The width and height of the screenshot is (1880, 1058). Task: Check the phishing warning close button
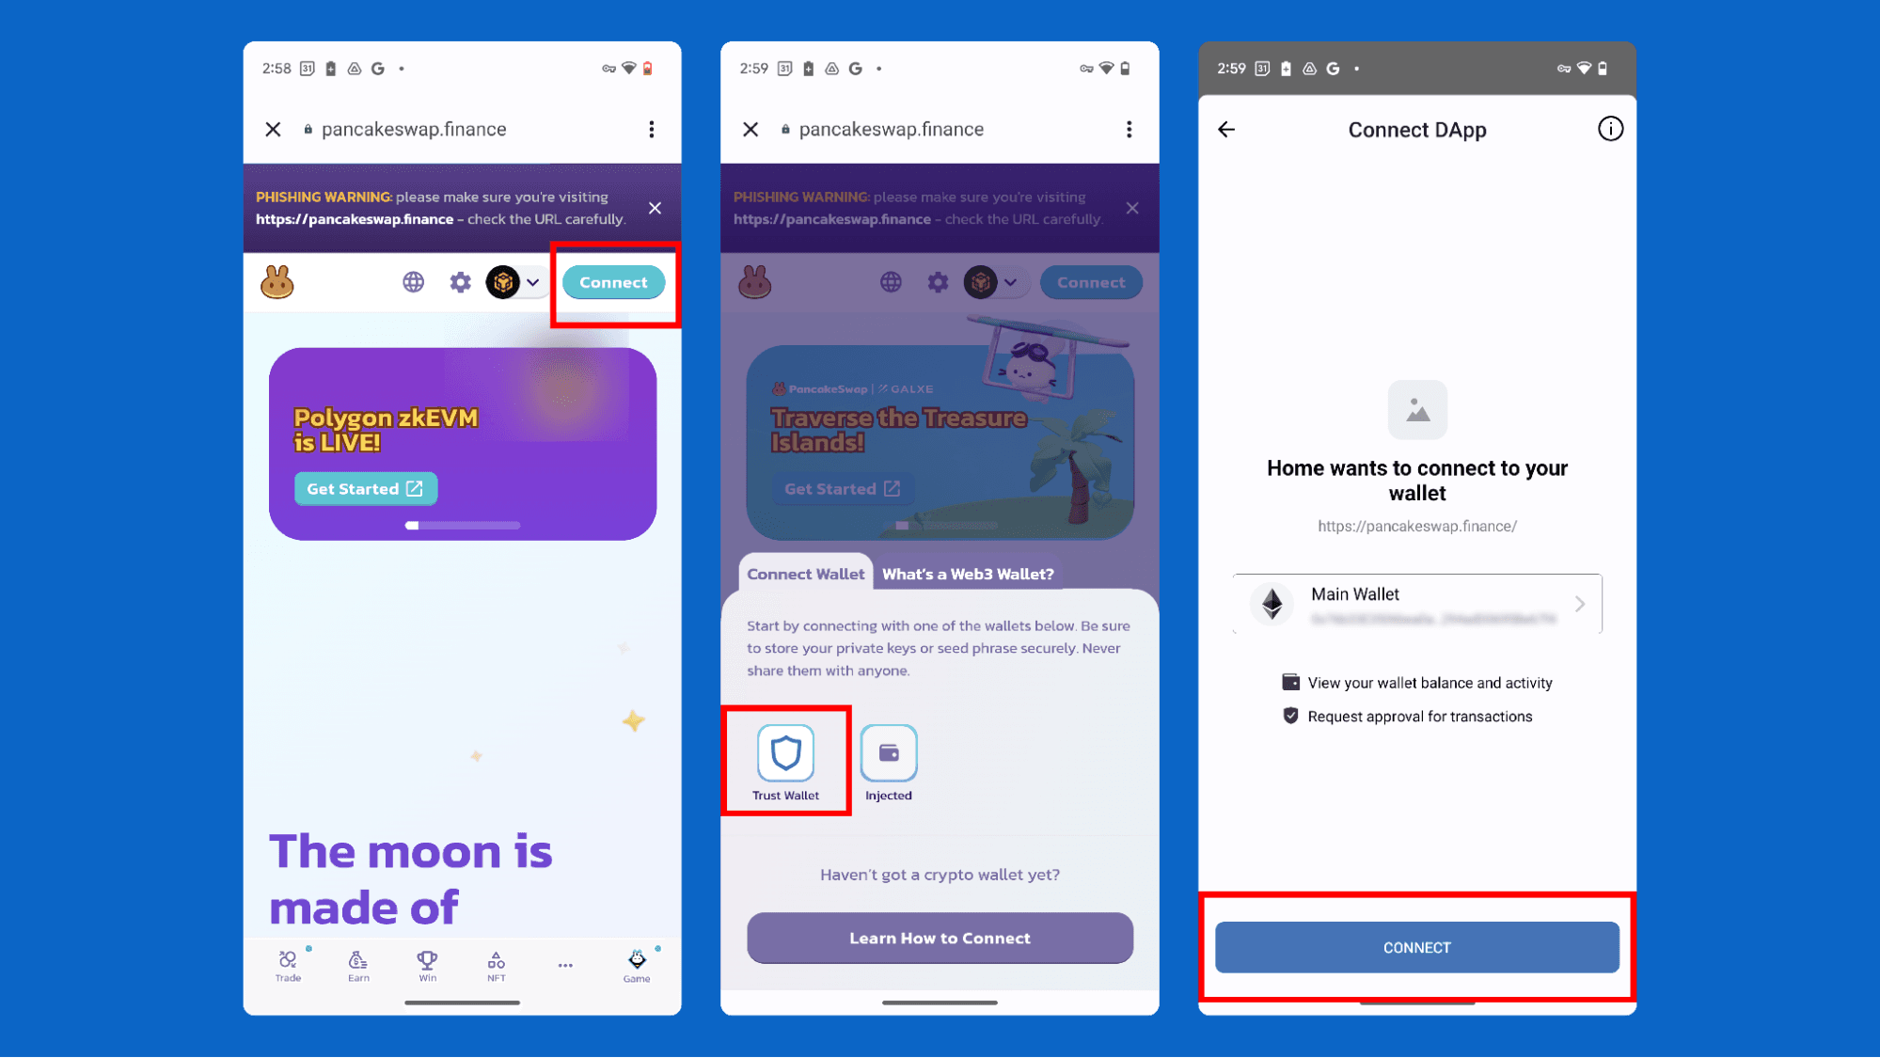656,207
